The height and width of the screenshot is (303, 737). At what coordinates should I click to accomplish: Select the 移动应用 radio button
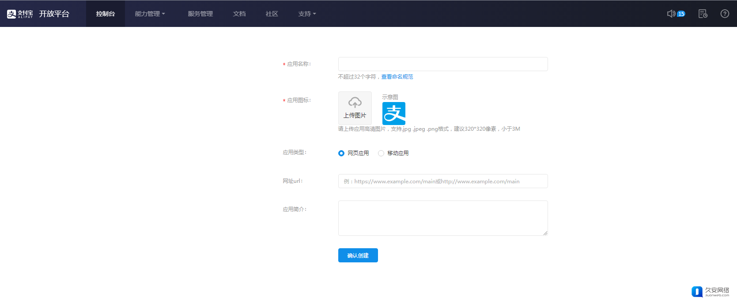point(381,153)
